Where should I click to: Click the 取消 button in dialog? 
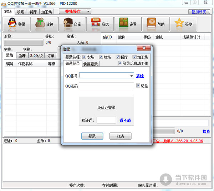[x=121, y=136]
